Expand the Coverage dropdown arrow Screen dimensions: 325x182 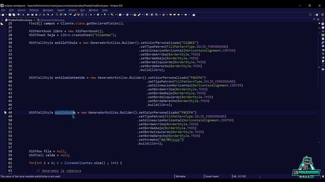coord(108,15)
